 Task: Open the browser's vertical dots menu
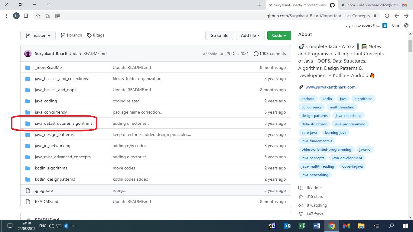6,15
